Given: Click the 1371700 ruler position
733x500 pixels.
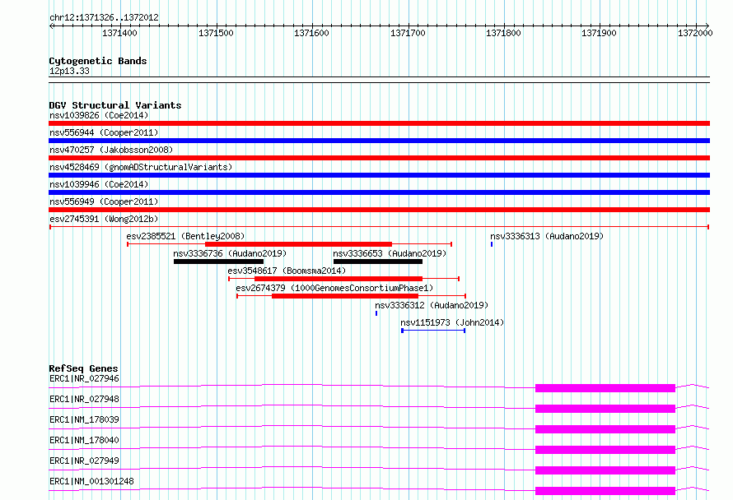Looking at the screenshot, I should [x=408, y=33].
